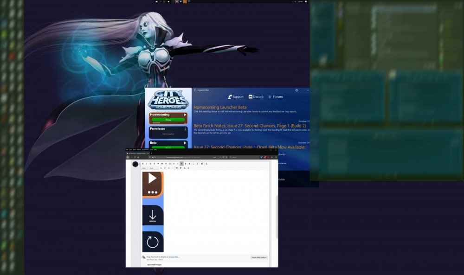Image resolution: width=464 pixels, height=275 pixels.
Task: Open the Discord section in the Homecoming launcher
Action: pyautogui.click(x=256, y=97)
